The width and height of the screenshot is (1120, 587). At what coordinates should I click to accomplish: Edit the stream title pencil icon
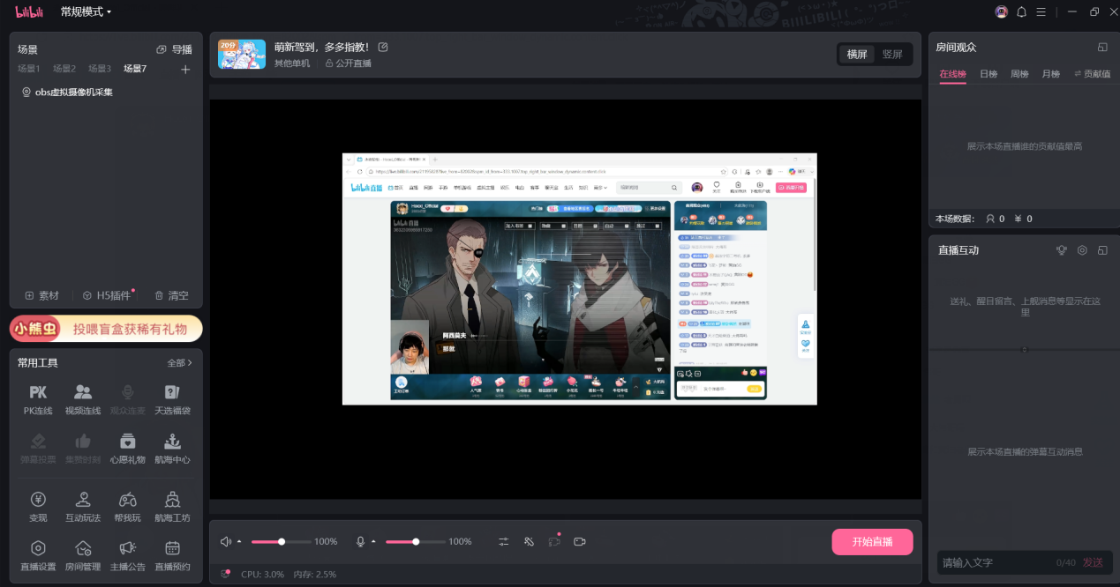click(383, 47)
